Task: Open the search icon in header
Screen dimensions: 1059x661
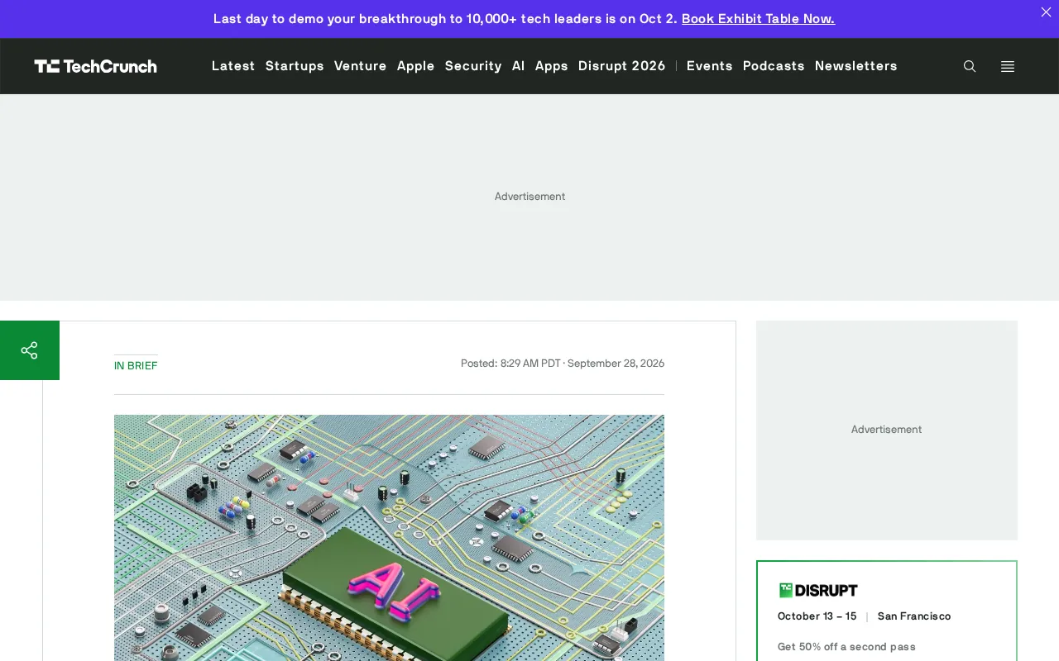Action: 970,66
